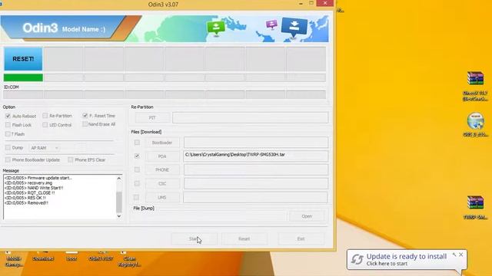Enable the T Flash checkbox
This screenshot has width=492, height=276.
(x=8, y=134)
